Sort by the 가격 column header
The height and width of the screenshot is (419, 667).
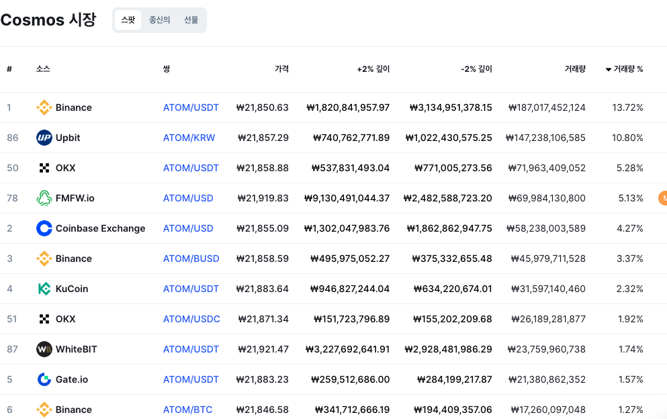281,69
